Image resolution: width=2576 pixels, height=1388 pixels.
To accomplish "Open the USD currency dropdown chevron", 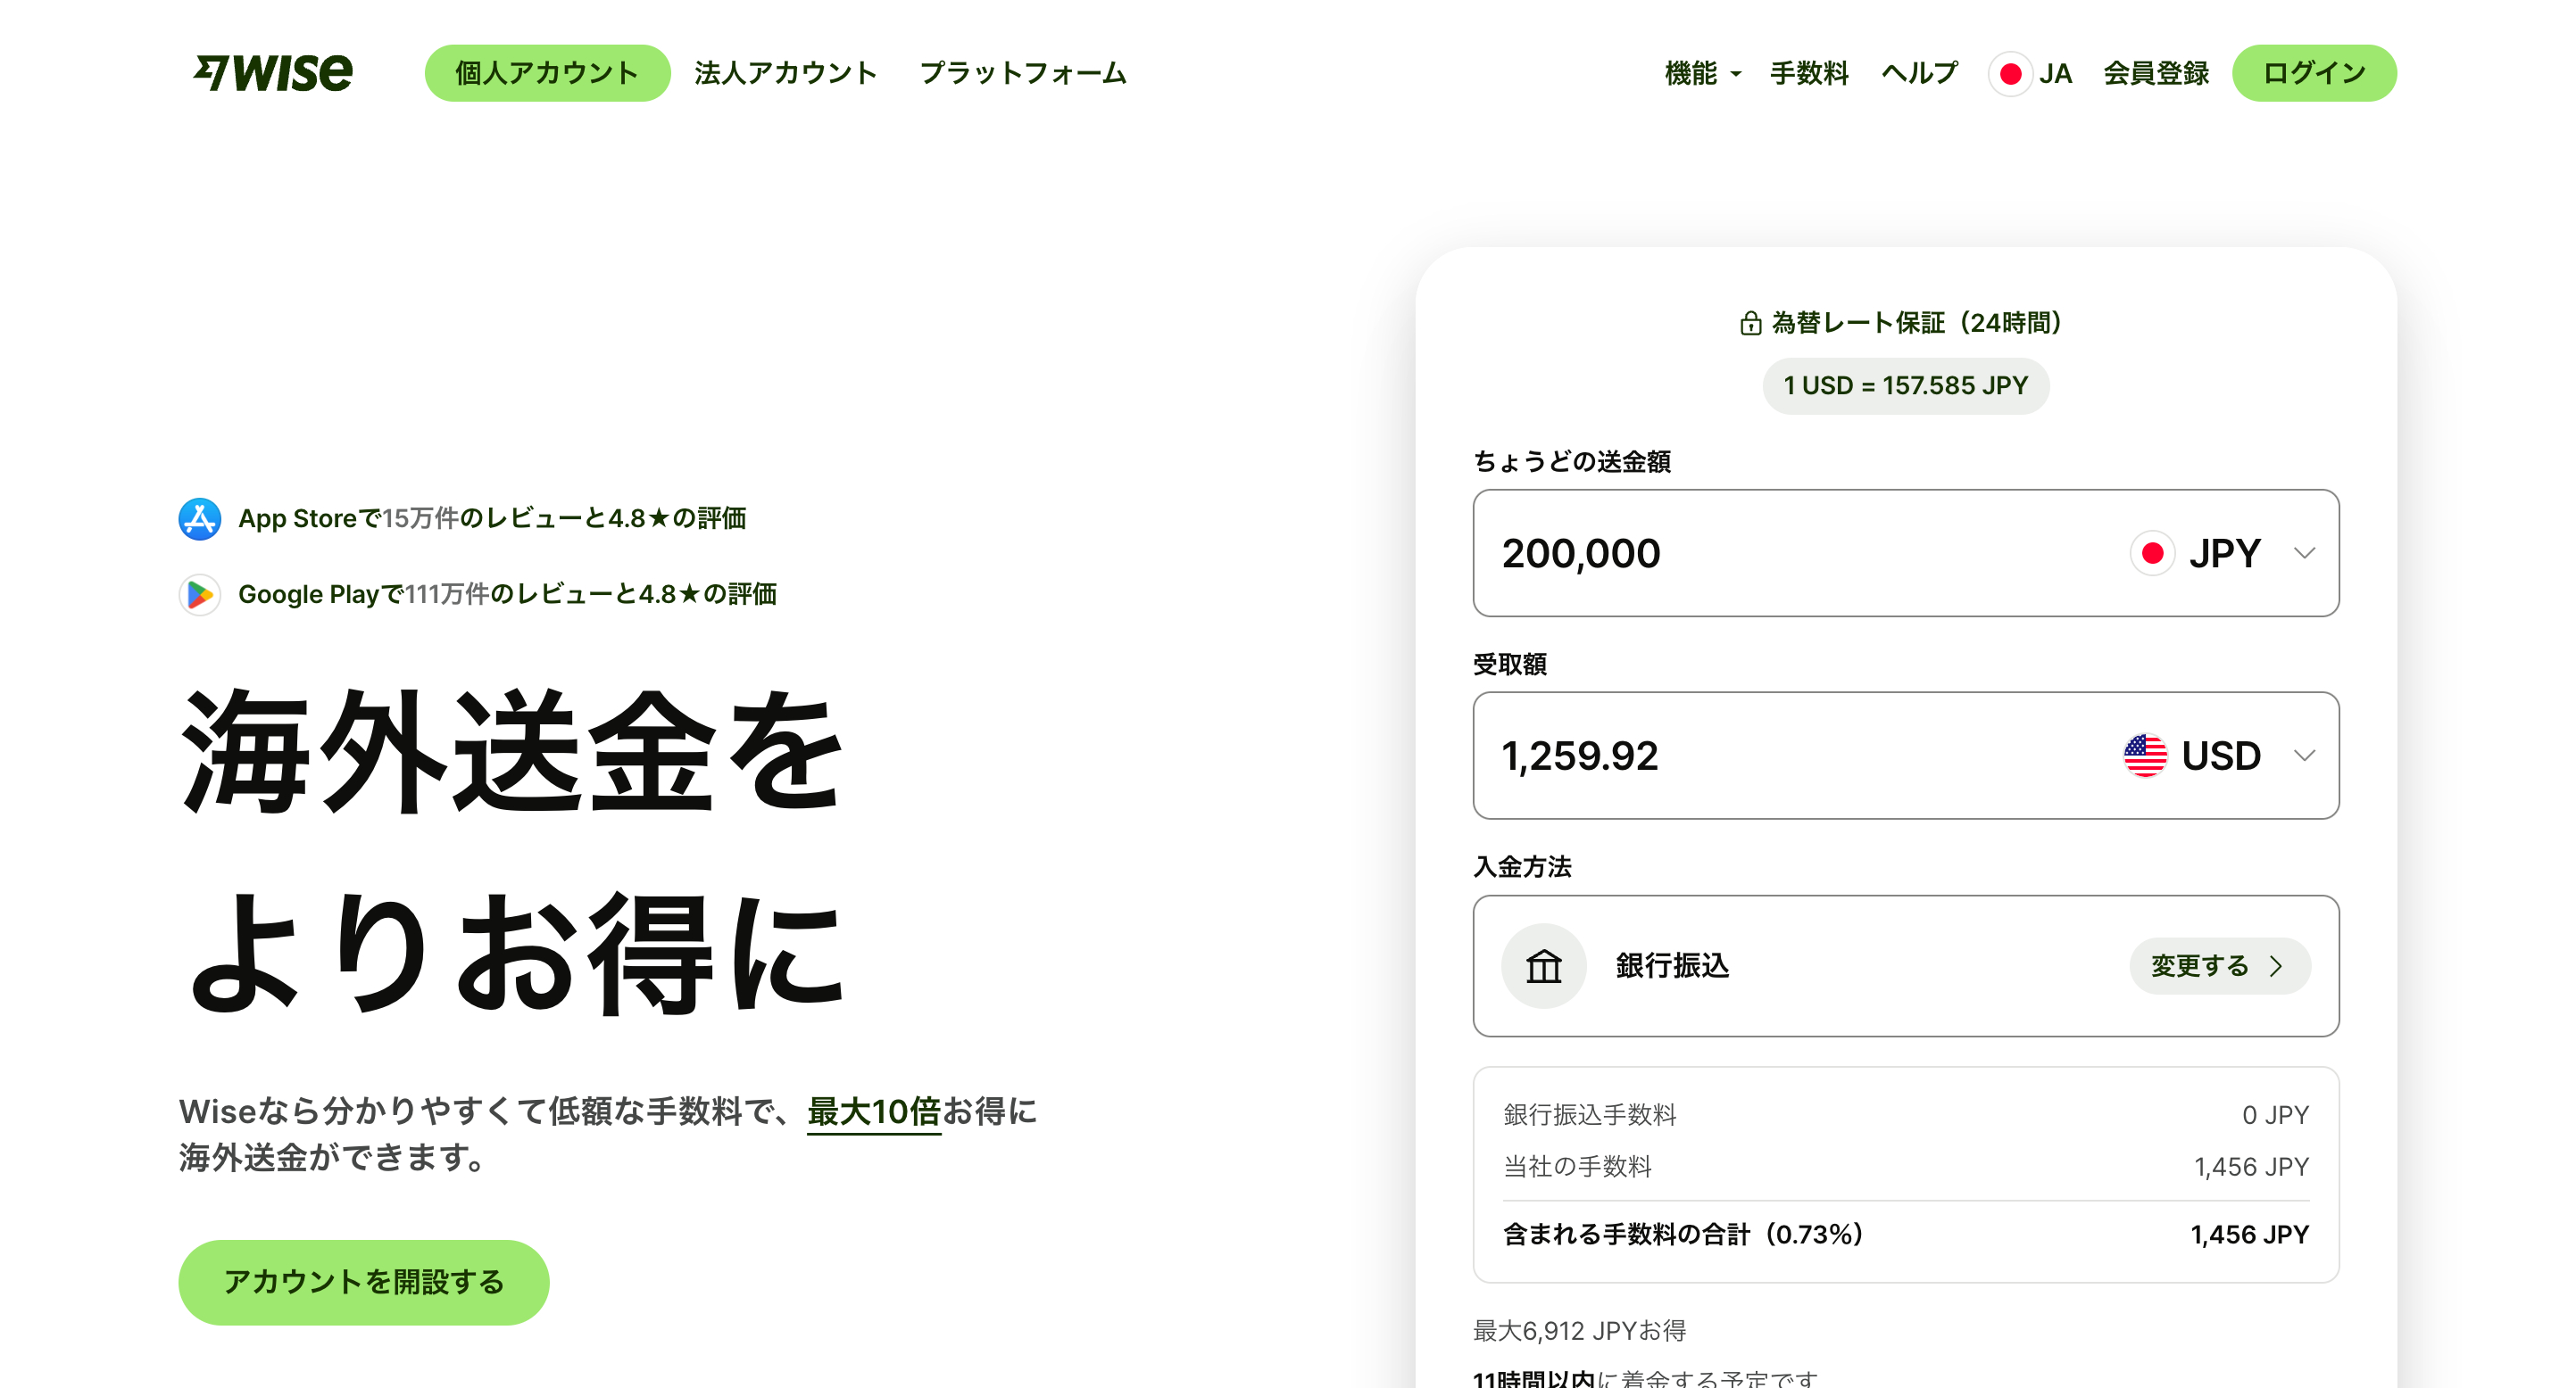I will point(2304,756).
